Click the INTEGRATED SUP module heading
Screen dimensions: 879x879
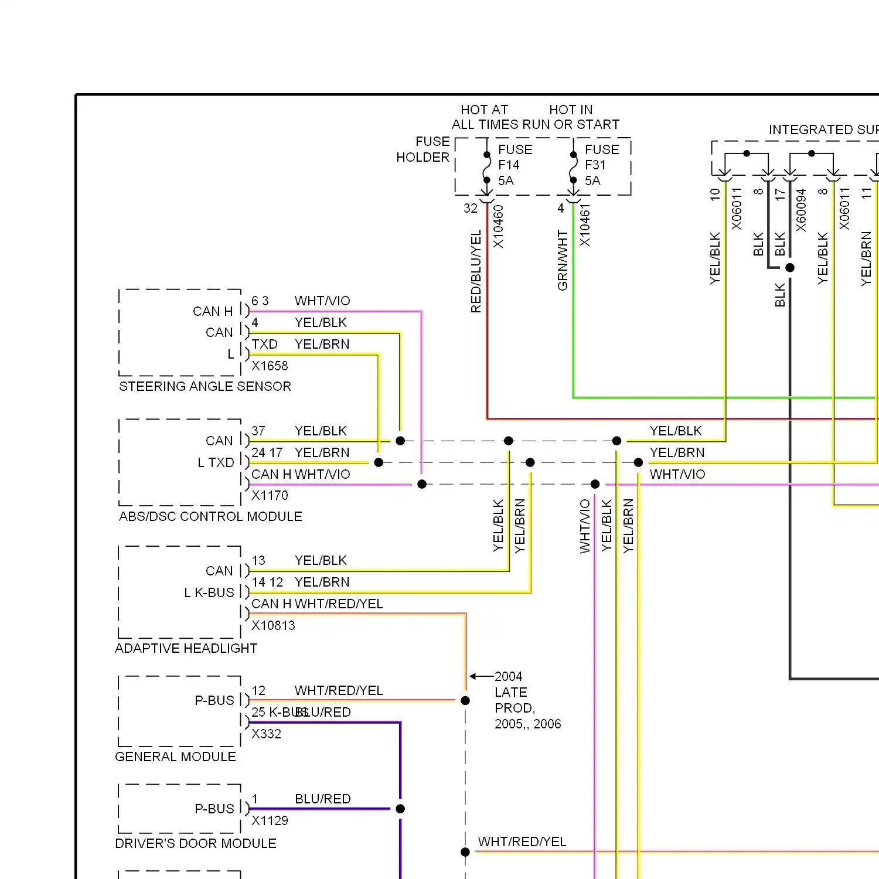(823, 130)
